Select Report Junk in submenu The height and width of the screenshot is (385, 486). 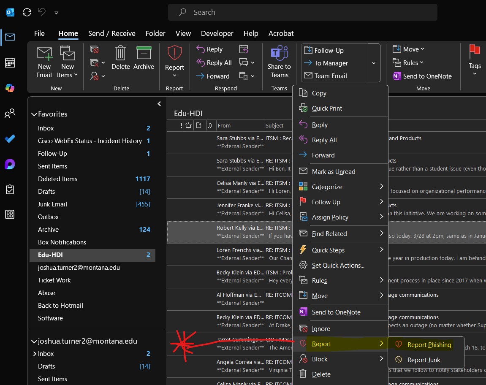click(x=426, y=360)
